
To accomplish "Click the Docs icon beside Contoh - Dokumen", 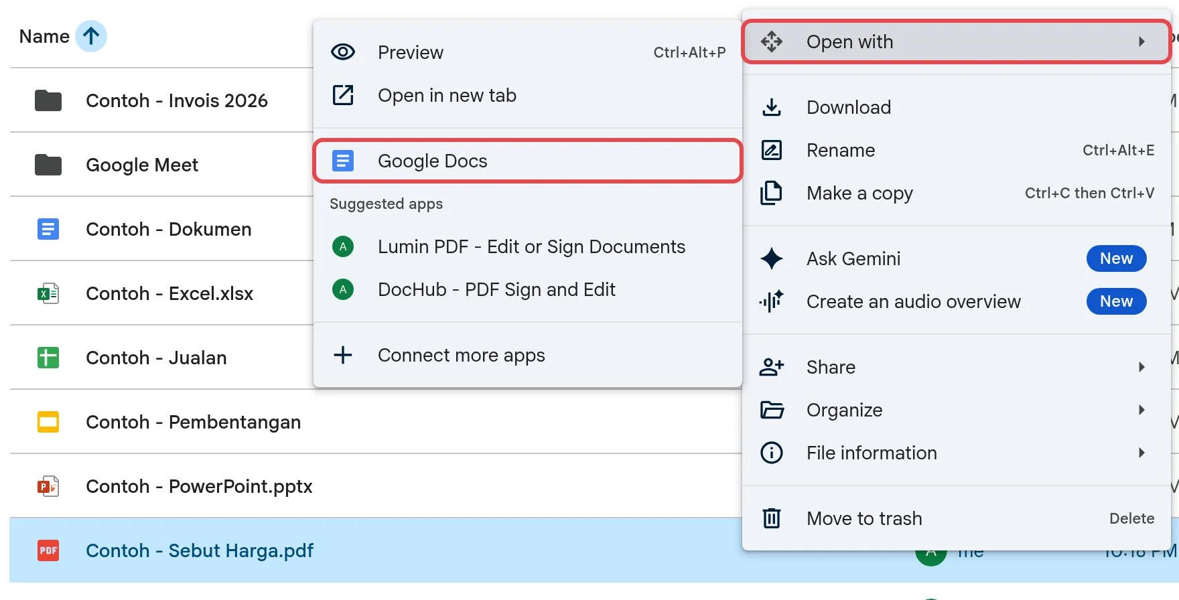I will pyautogui.click(x=48, y=229).
